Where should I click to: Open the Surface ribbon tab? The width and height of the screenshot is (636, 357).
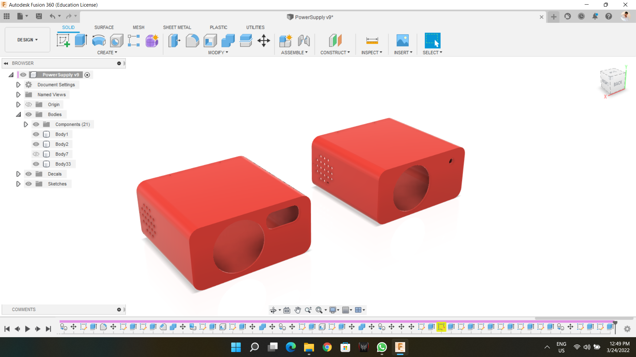(x=104, y=27)
